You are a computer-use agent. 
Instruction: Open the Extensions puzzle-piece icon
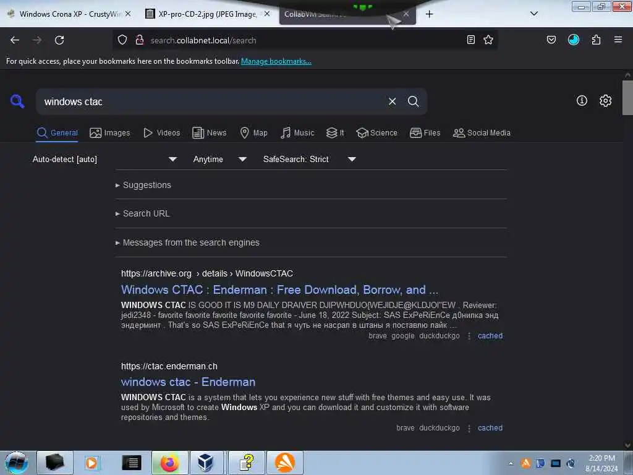click(596, 40)
